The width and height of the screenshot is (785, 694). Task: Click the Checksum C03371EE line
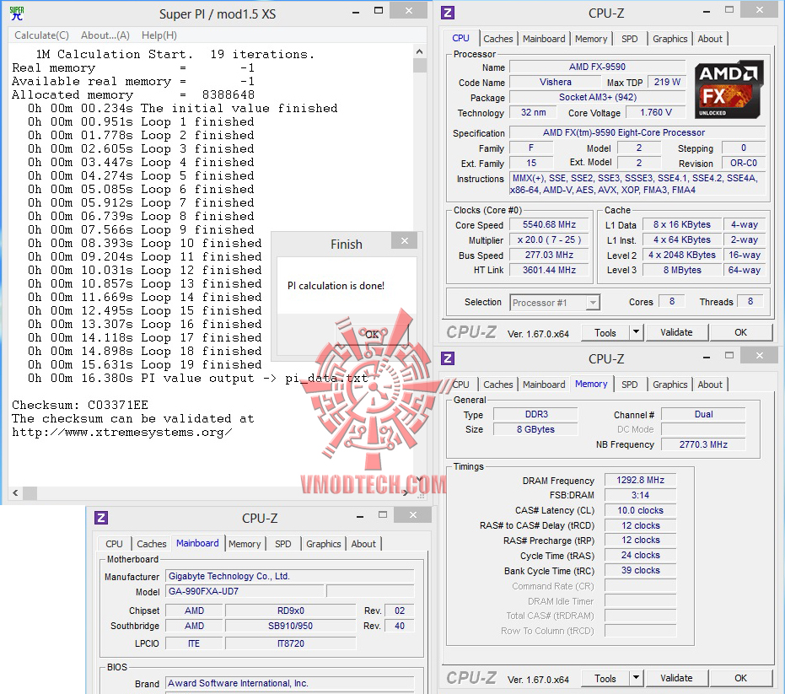pyautogui.click(x=80, y=405)
